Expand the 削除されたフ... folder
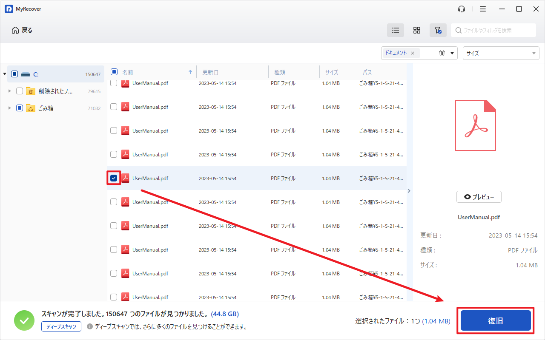The height and width of the screenshot is (340, 545). click(x=9, y=91)
